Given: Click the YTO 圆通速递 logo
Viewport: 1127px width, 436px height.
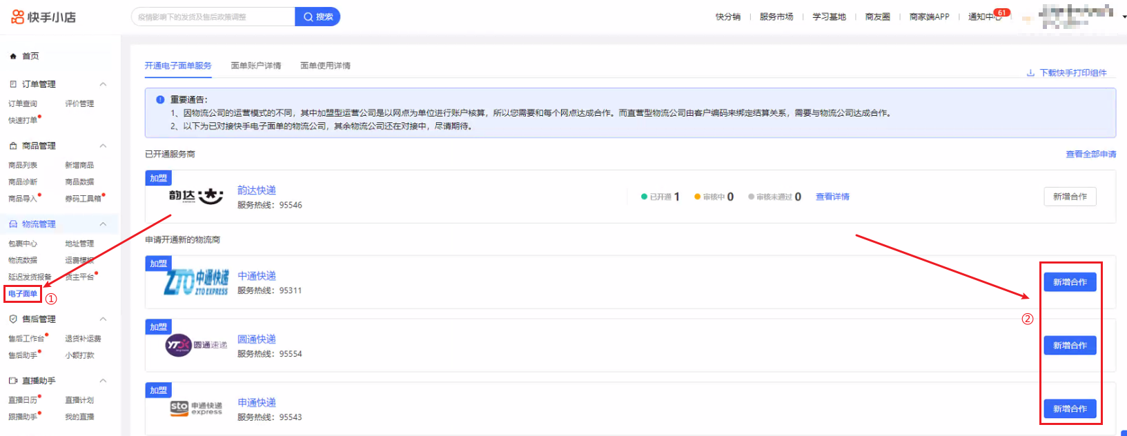Looking at the screenshot, I should [196, 345].
